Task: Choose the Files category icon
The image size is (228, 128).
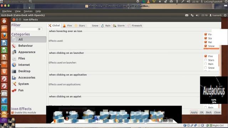Action: click(x=14, y=58)
